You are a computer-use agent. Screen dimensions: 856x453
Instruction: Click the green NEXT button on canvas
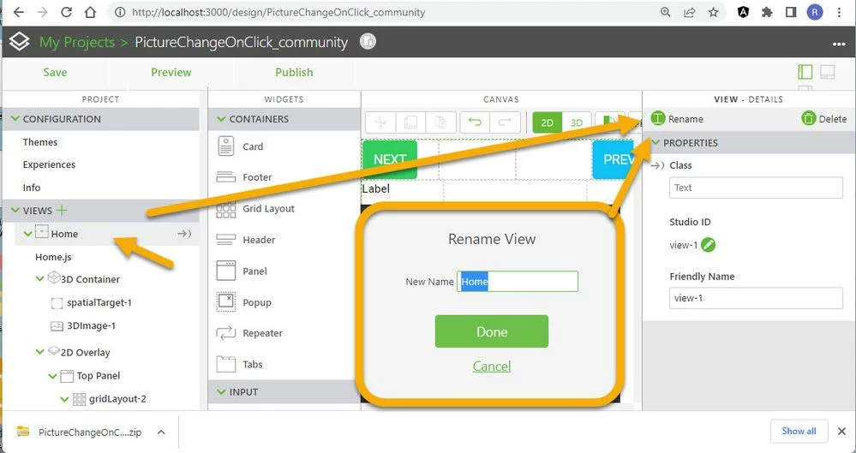coord(390,158)
